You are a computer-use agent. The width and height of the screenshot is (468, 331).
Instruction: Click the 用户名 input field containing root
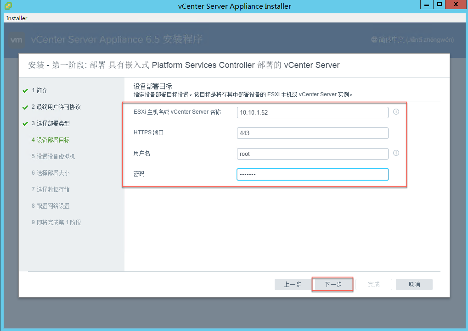coord(312,154)
